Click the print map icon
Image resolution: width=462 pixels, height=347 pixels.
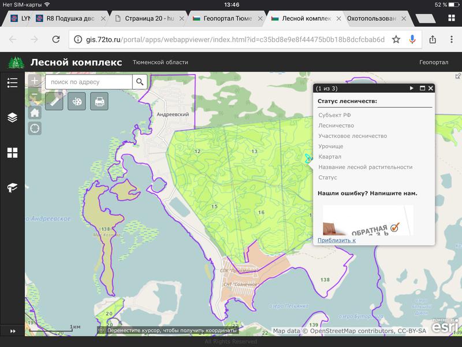pos(99,102)
